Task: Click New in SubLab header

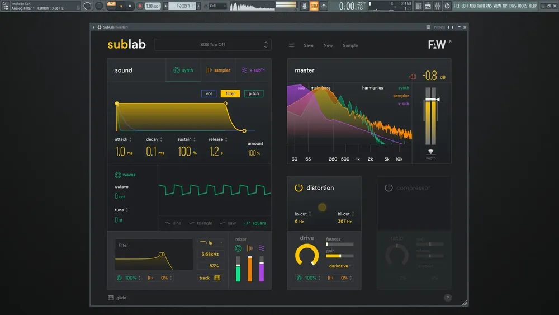Action: click(x=328, y=45)
